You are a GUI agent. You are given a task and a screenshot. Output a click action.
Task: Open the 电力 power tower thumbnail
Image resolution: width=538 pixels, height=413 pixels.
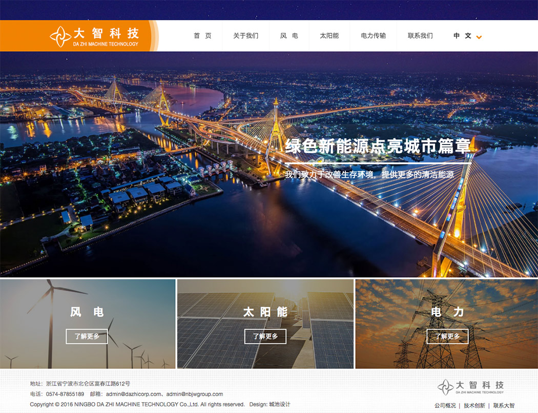pos(447,324)
